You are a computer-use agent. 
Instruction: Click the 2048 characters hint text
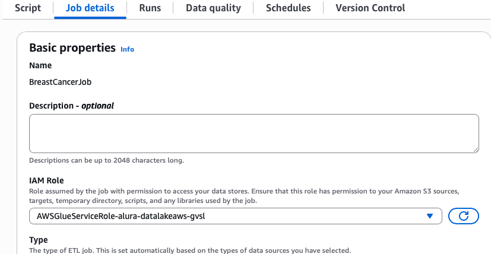tap(106, 160)
